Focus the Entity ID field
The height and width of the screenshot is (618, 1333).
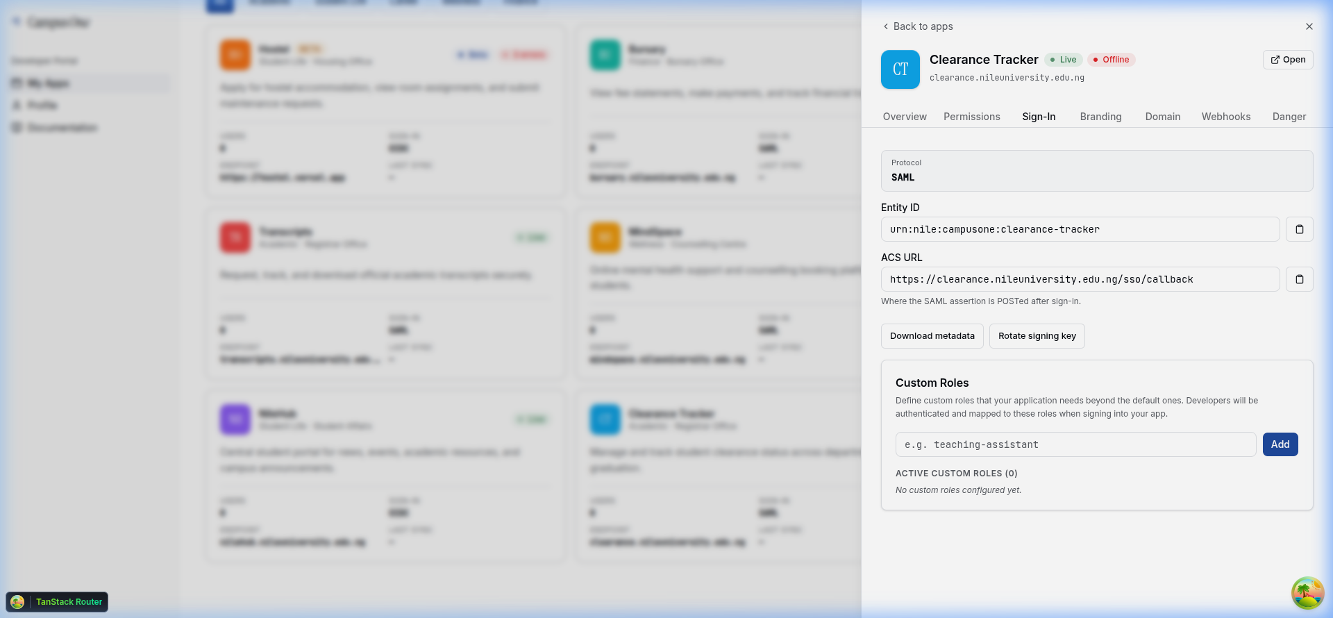pos(1080,229)
